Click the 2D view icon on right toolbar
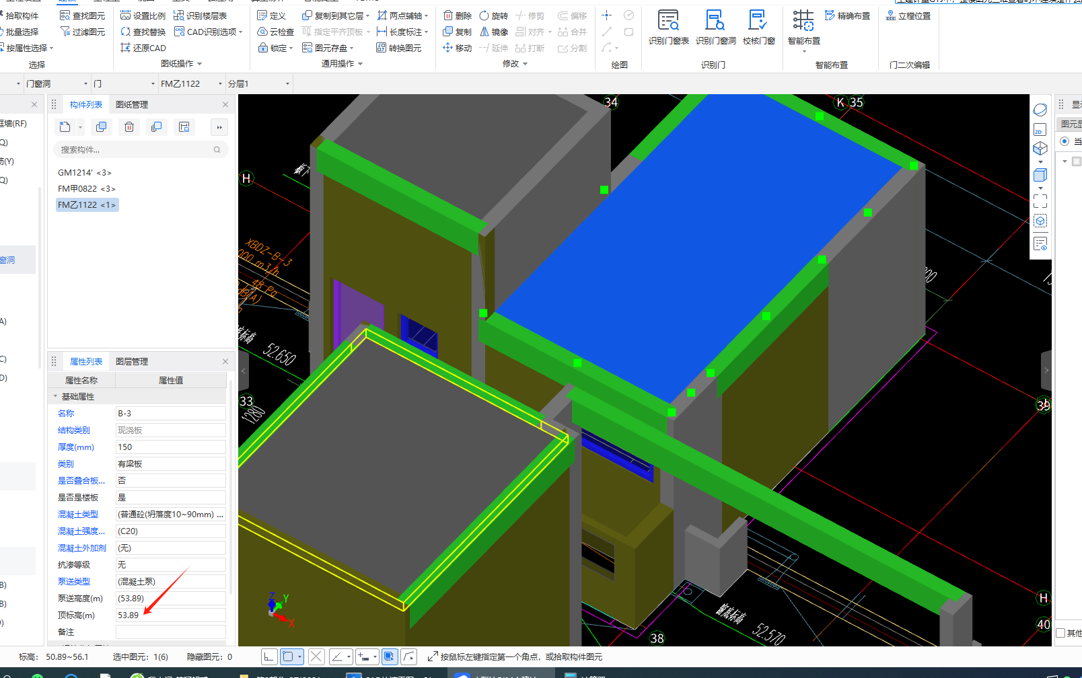 [x=1040, y=130]
